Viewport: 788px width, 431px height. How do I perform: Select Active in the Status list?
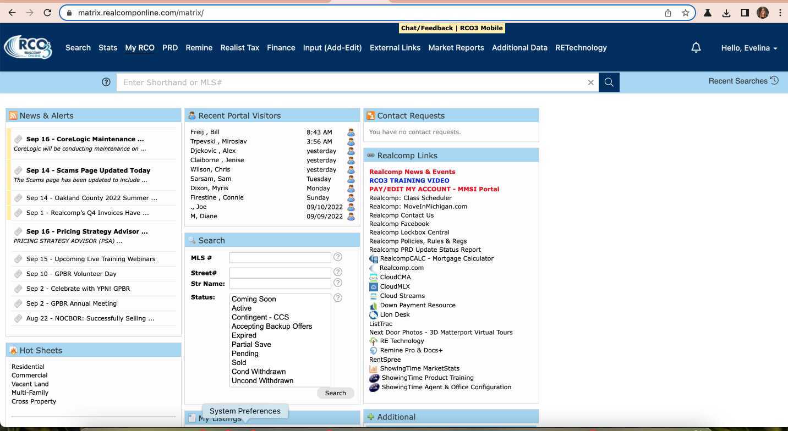(242, 308)
